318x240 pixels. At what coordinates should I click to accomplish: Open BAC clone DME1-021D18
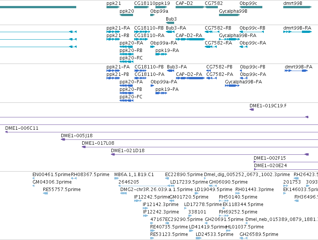(127, 151)
